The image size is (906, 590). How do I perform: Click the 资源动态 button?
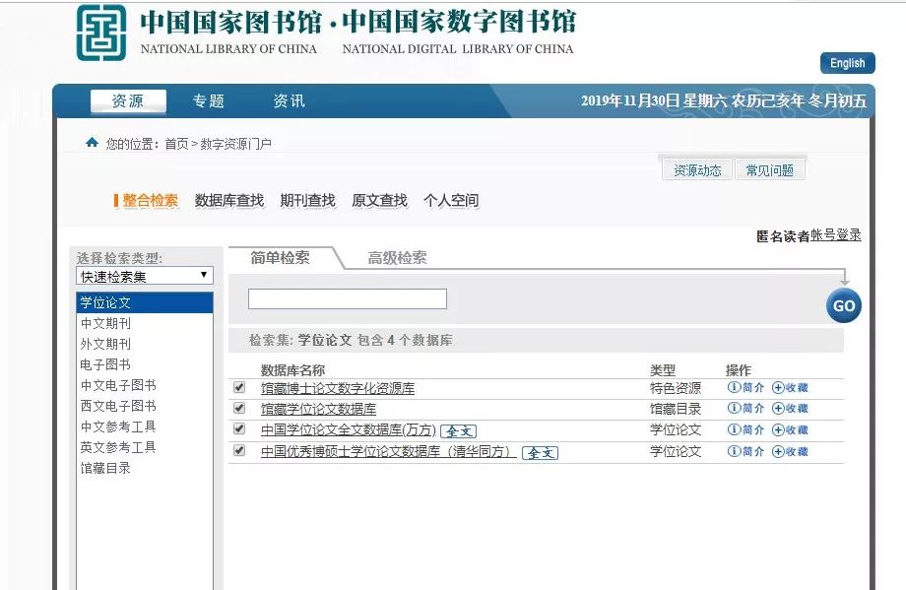pyautogui.click(x=697, y=170)
